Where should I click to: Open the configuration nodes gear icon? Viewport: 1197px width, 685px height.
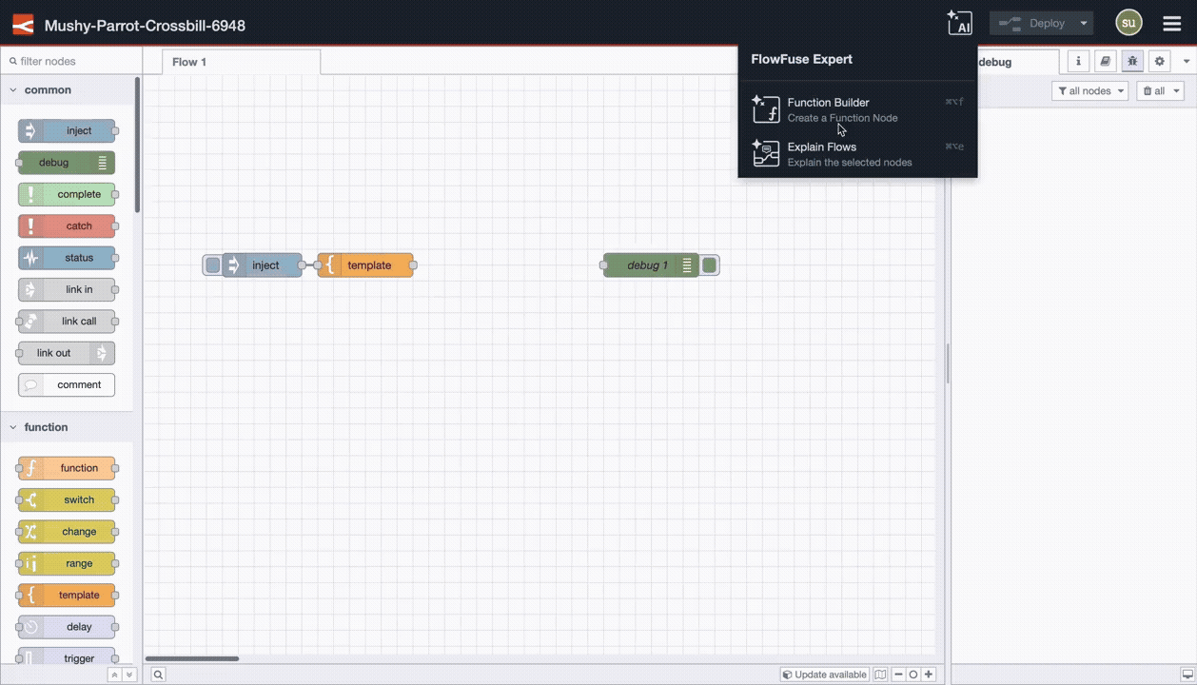tap(1159, 61)
